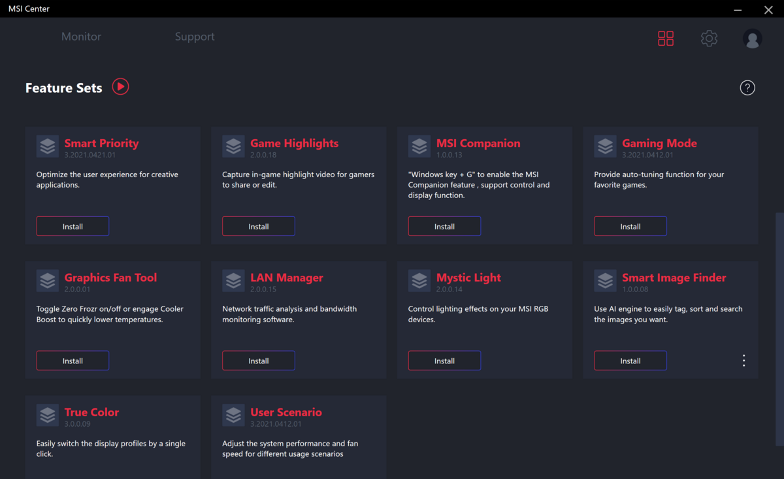Install the MSI Companion feature
The width and height of the screenshot is (784, 479).
click(x=444, y=226)
